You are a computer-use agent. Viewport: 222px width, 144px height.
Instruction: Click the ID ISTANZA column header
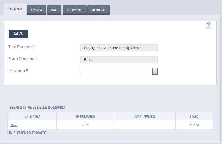pyautogui.click(x=32, y=117)
